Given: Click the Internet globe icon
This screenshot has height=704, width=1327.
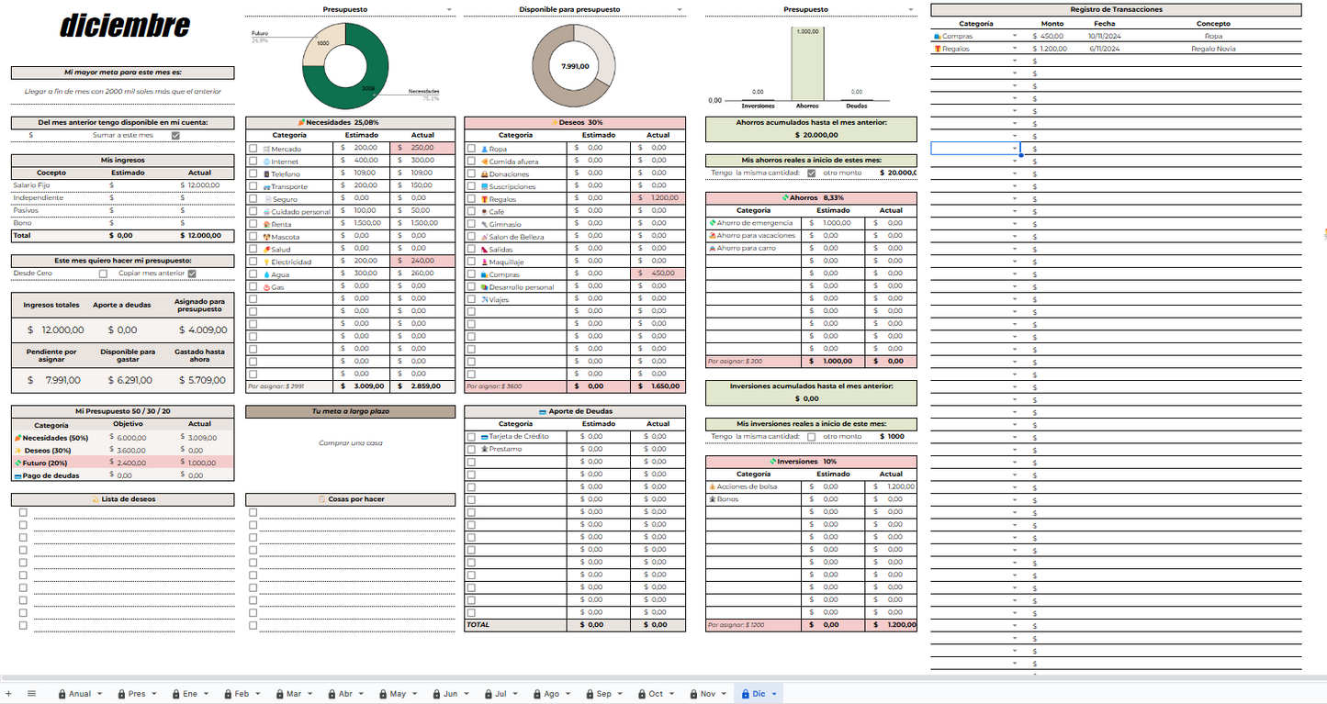Looking at the screenshot, I should [x=266, y=162].
